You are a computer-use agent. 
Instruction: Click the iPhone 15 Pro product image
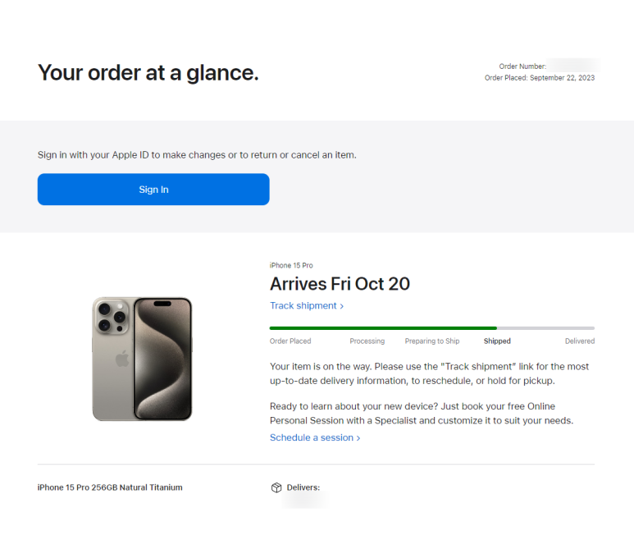click(142, 359)
